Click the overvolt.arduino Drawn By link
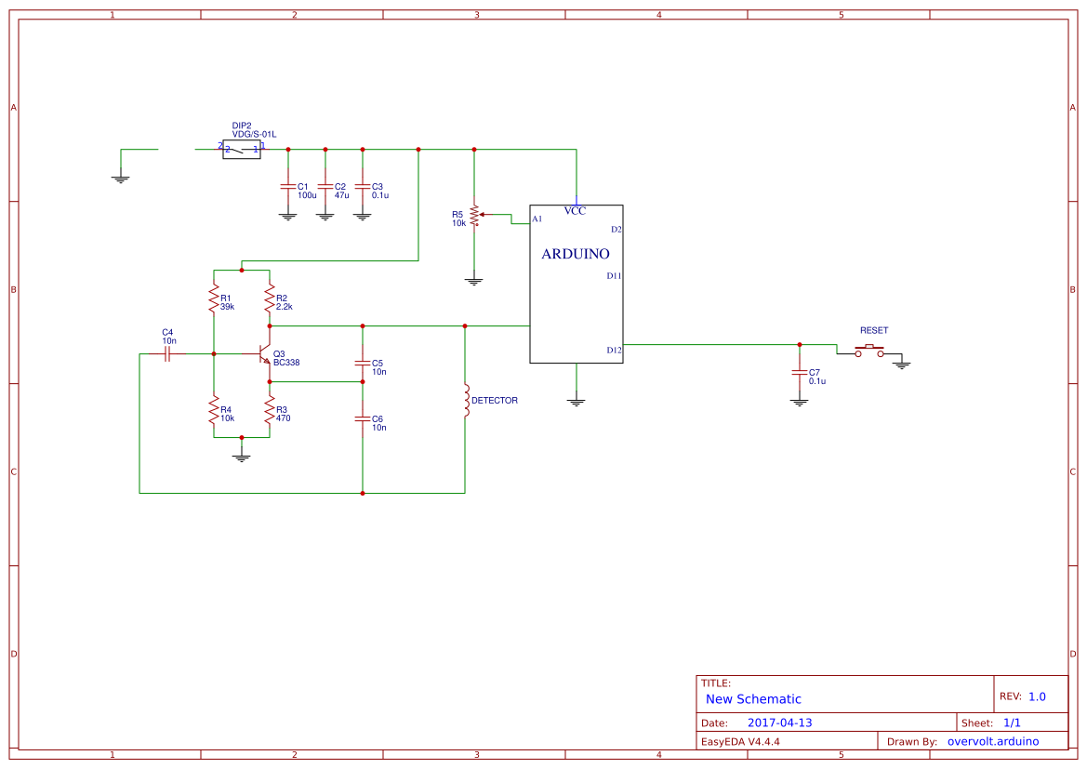 992,741
